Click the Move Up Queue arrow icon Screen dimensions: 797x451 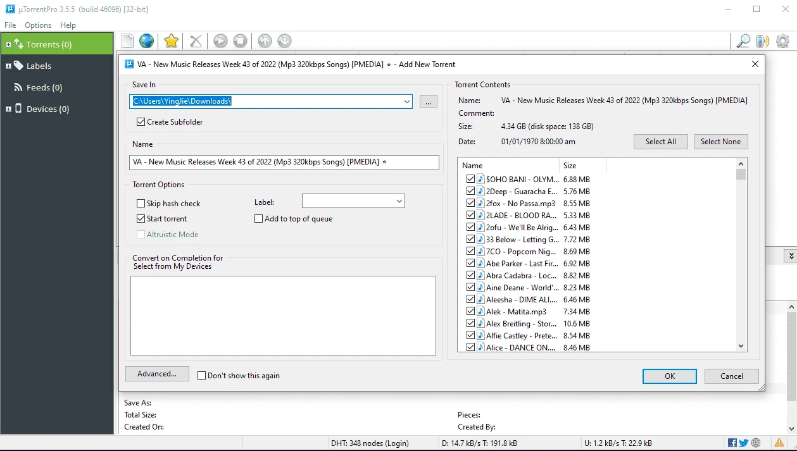pos(265,41)
